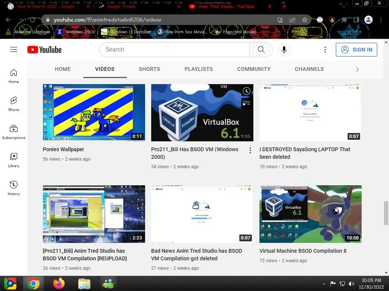
Task: Play the VirtualBox 6.1 thumbnail
Action: click(x=202, y=113)
